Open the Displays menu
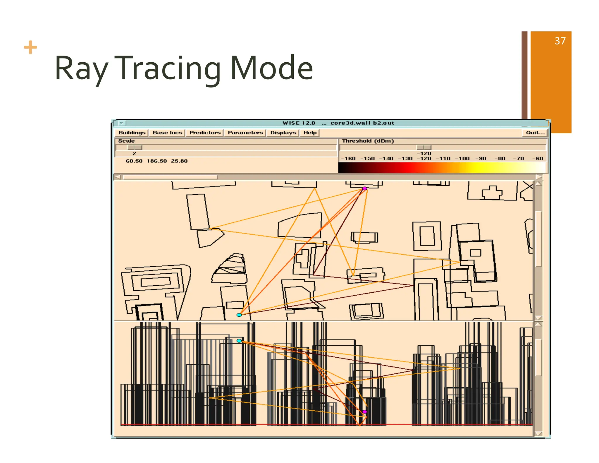 click(283, 133)
